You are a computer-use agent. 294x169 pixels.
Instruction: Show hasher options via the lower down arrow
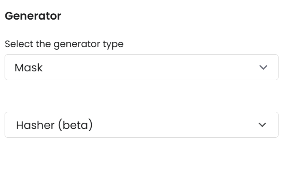click(x=262, y=125)
